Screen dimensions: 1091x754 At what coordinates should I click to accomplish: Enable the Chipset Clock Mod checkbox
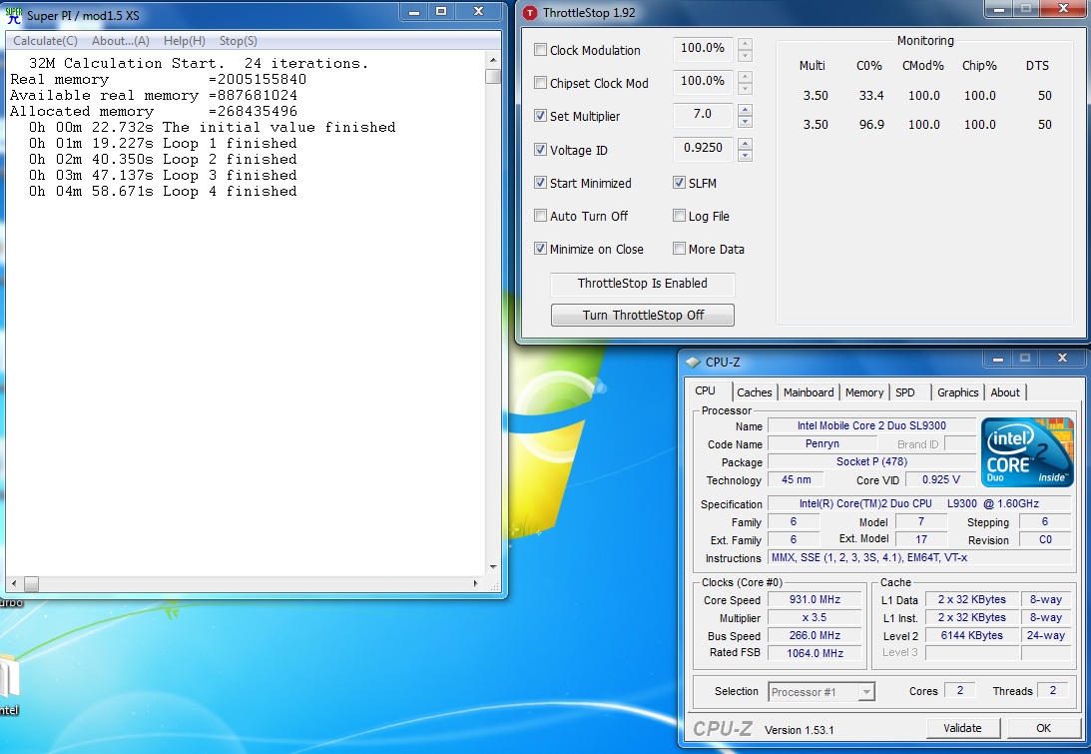tap(540, 82)
